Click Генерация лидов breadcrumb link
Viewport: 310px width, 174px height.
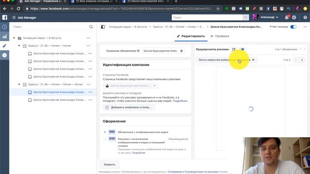[128, 27]
